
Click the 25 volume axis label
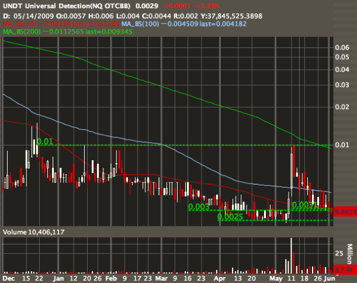[x=339, y=253]
